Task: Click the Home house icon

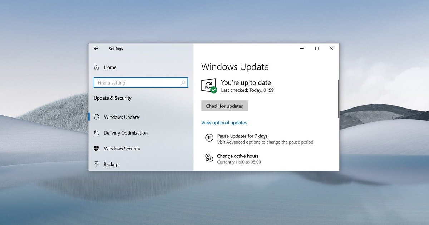Action: coord(96,67)
